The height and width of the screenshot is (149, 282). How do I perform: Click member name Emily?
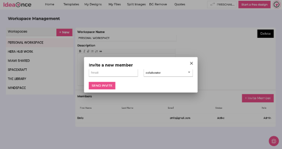81,118
